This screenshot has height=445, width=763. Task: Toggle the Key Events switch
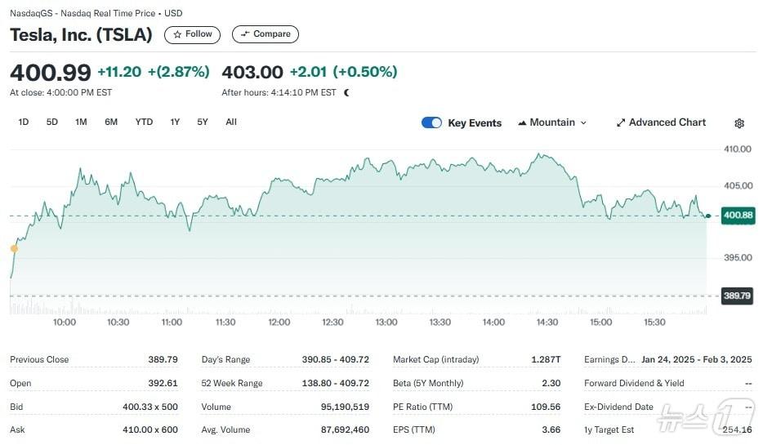(431, 122)
